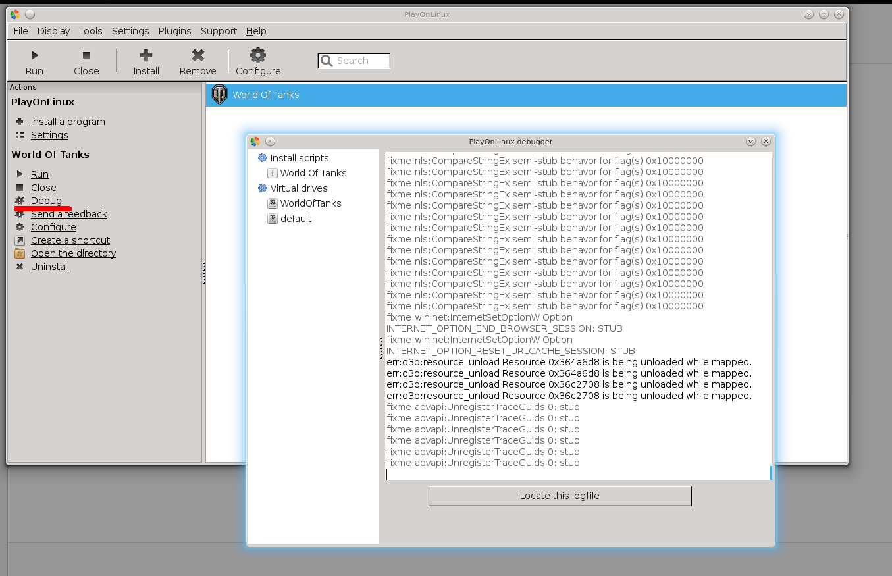
Task: Click the Run toolbar play icon
Action: [34, 55]
